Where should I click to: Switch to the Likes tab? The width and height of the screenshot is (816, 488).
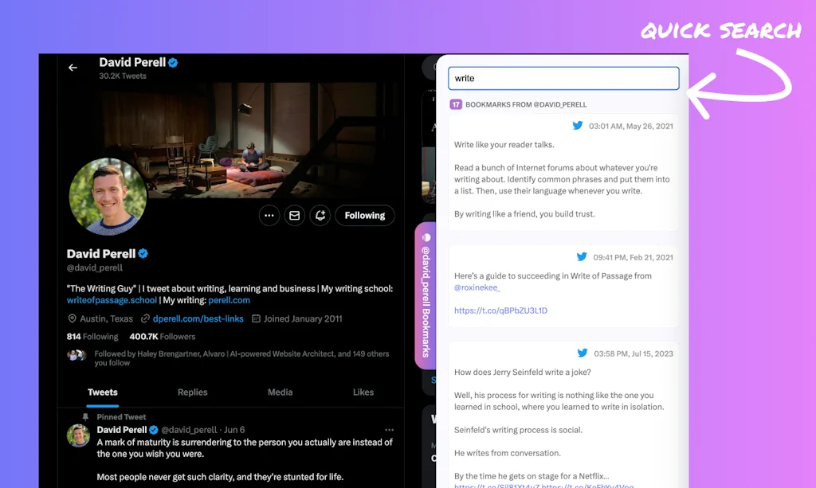click(363, 392)
